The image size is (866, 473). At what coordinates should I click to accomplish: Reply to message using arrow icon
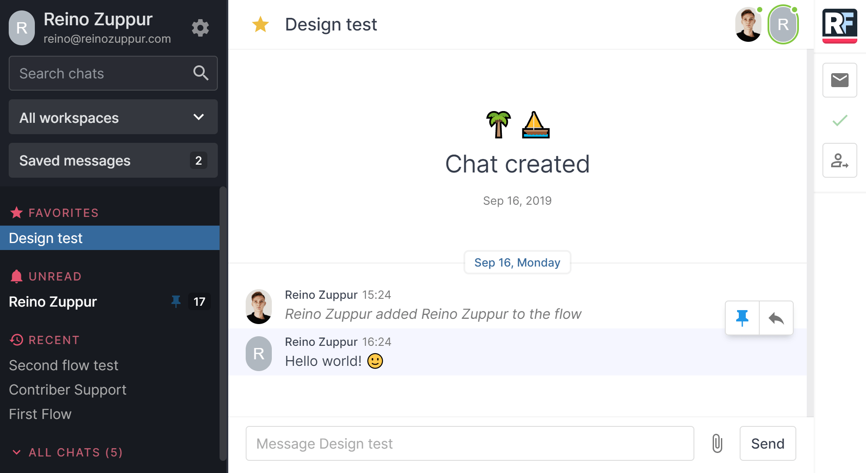click(x=776, y=318)
